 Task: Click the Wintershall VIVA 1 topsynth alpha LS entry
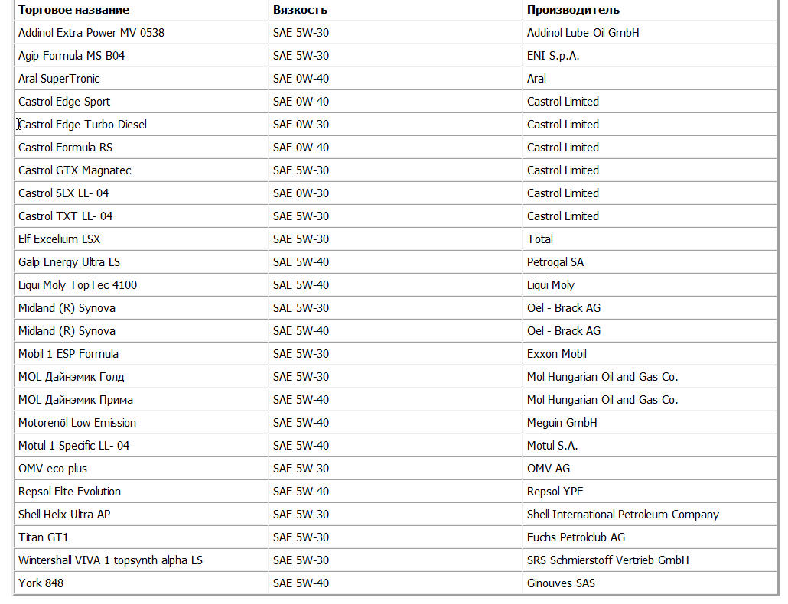click(110, 560)
